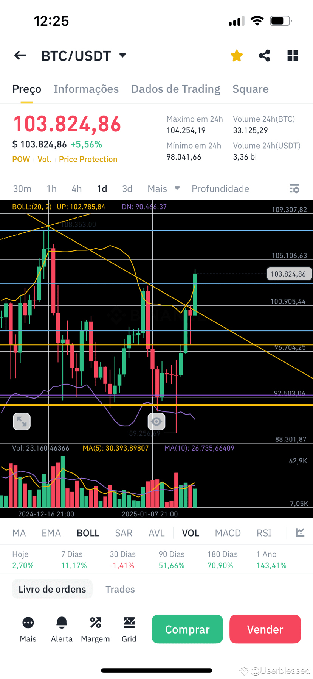Viewport: 313px width, 679px height.
Task: Toggle the eye visibility icon on chart
Action: tap(156, 421)
